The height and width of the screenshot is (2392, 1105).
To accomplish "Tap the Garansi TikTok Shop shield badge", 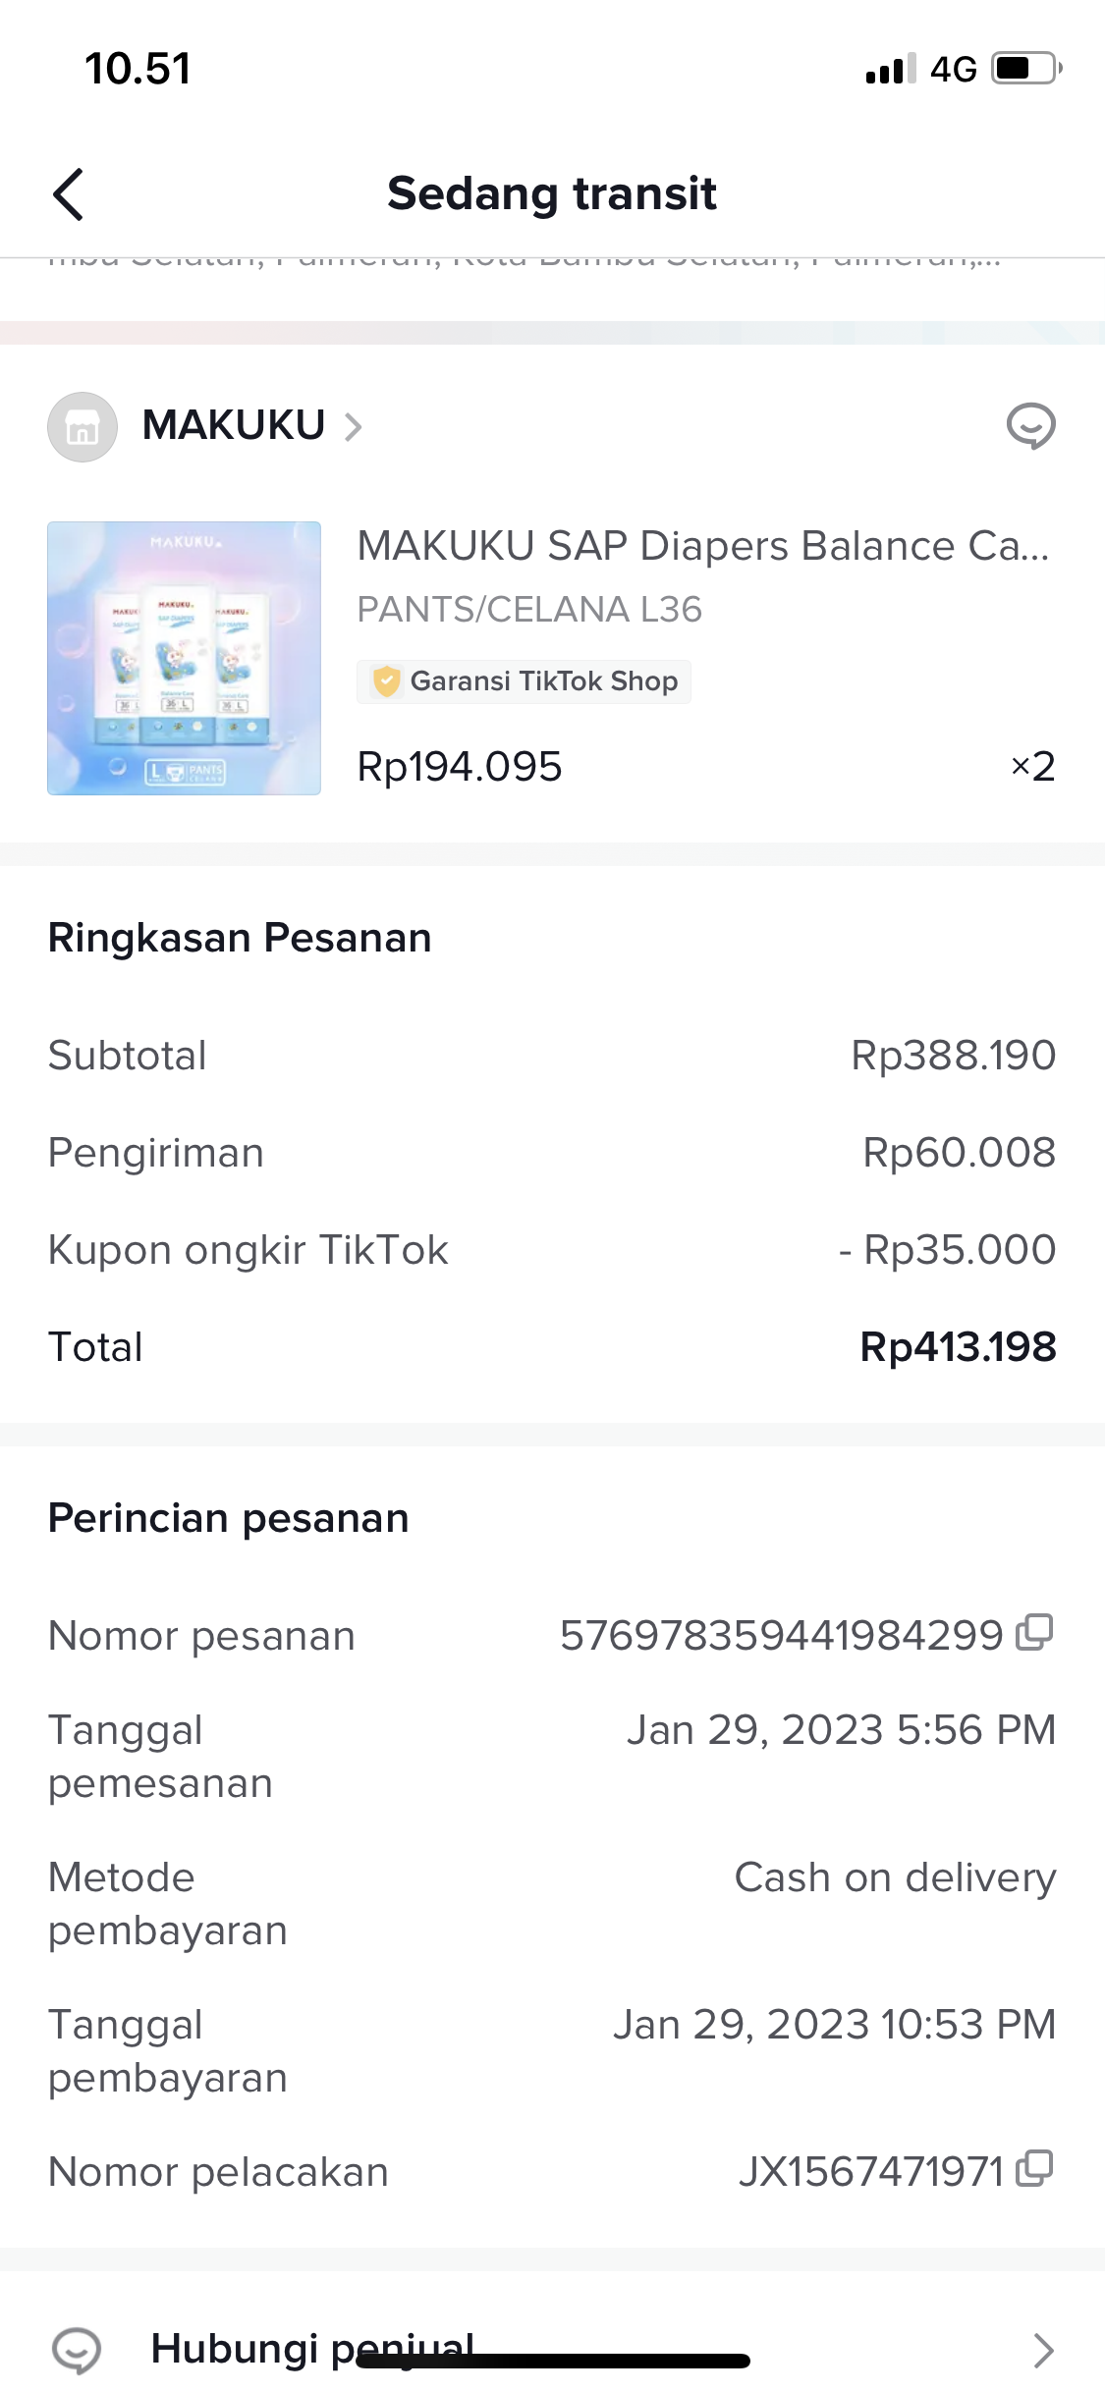I will click(x=387, y=681).
